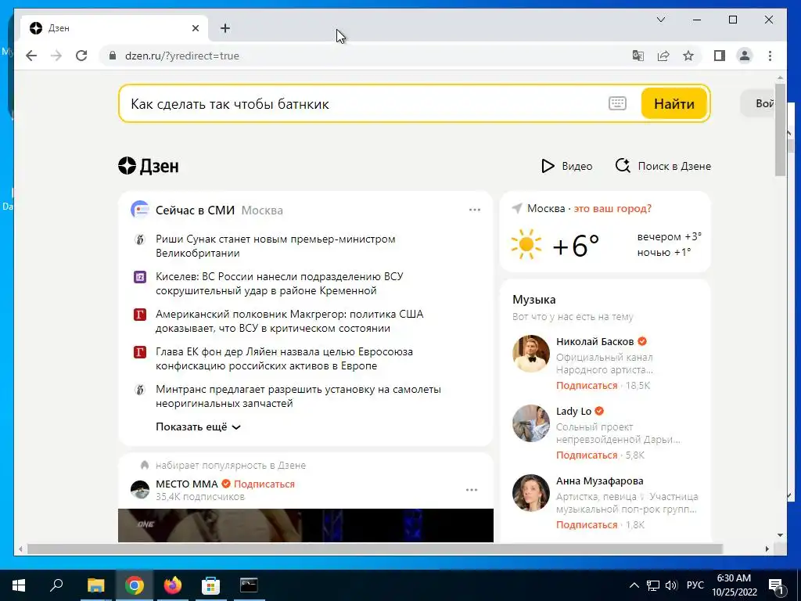Click the МЕСТО ММА channel avatar
The width and height of the screenshot is (801, 601).
pyautogui.click(x=140, y=490)
